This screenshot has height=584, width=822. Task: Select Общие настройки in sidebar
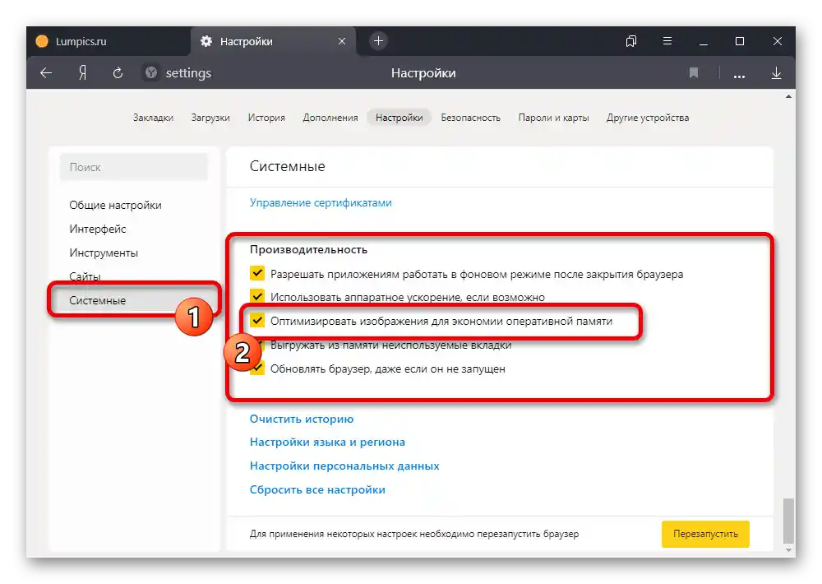115,205
